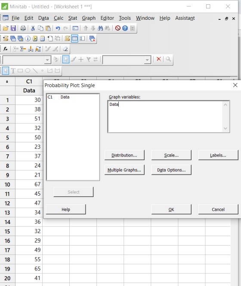Open the Assistant menu
Image resolution: width=241 pixels, height=286 pixels.
185,18
